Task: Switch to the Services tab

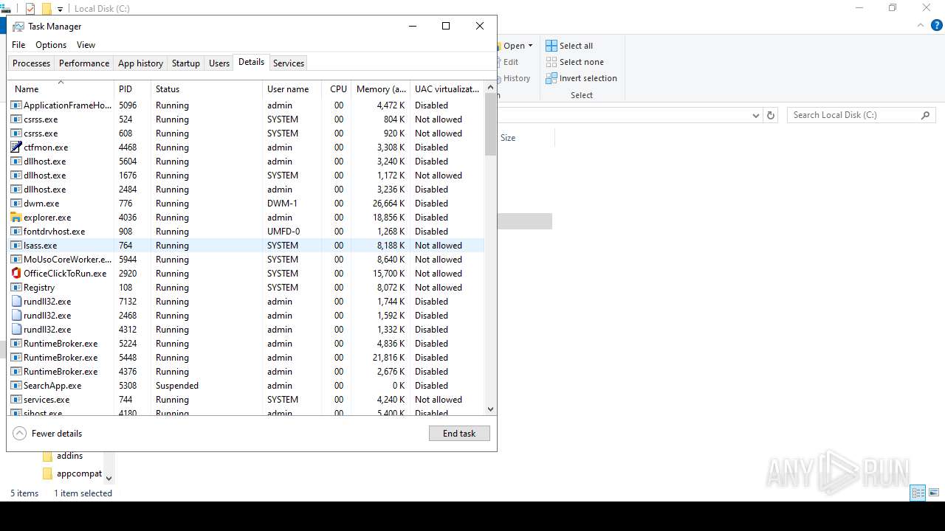Action: 289,63
